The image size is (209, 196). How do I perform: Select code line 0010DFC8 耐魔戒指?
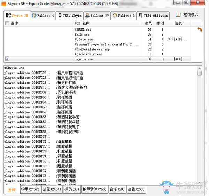[x=38, y=166]
